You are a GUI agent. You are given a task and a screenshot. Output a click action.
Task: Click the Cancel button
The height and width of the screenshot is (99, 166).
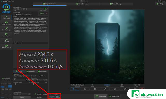[22, 97]
